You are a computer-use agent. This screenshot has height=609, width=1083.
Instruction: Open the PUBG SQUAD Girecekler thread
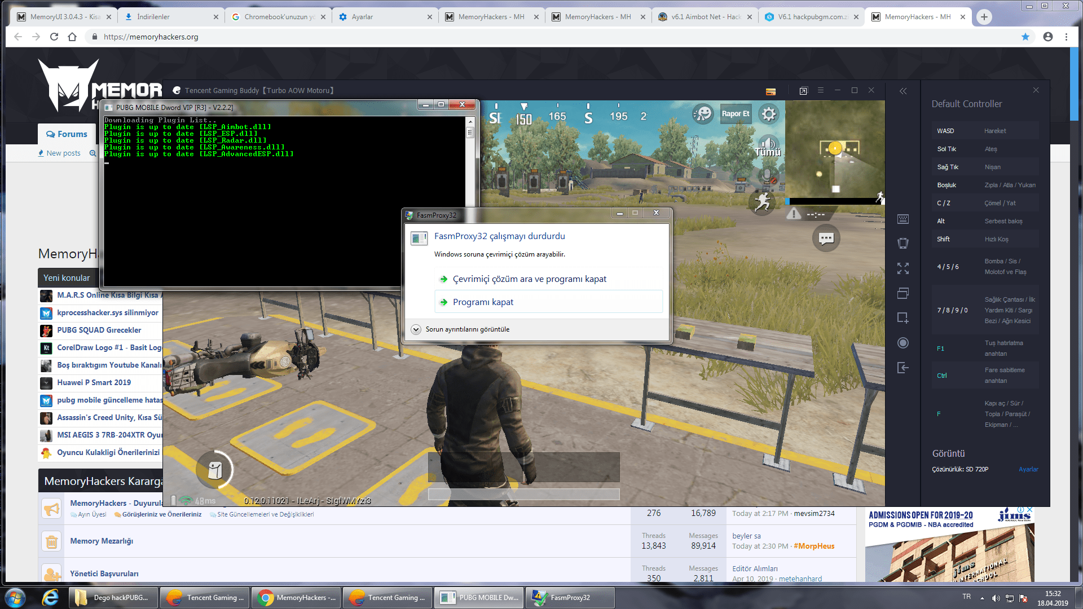[x=99, y=330]
